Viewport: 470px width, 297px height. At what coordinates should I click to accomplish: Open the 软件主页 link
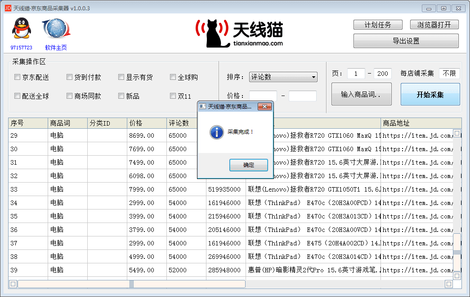[56, 47]
